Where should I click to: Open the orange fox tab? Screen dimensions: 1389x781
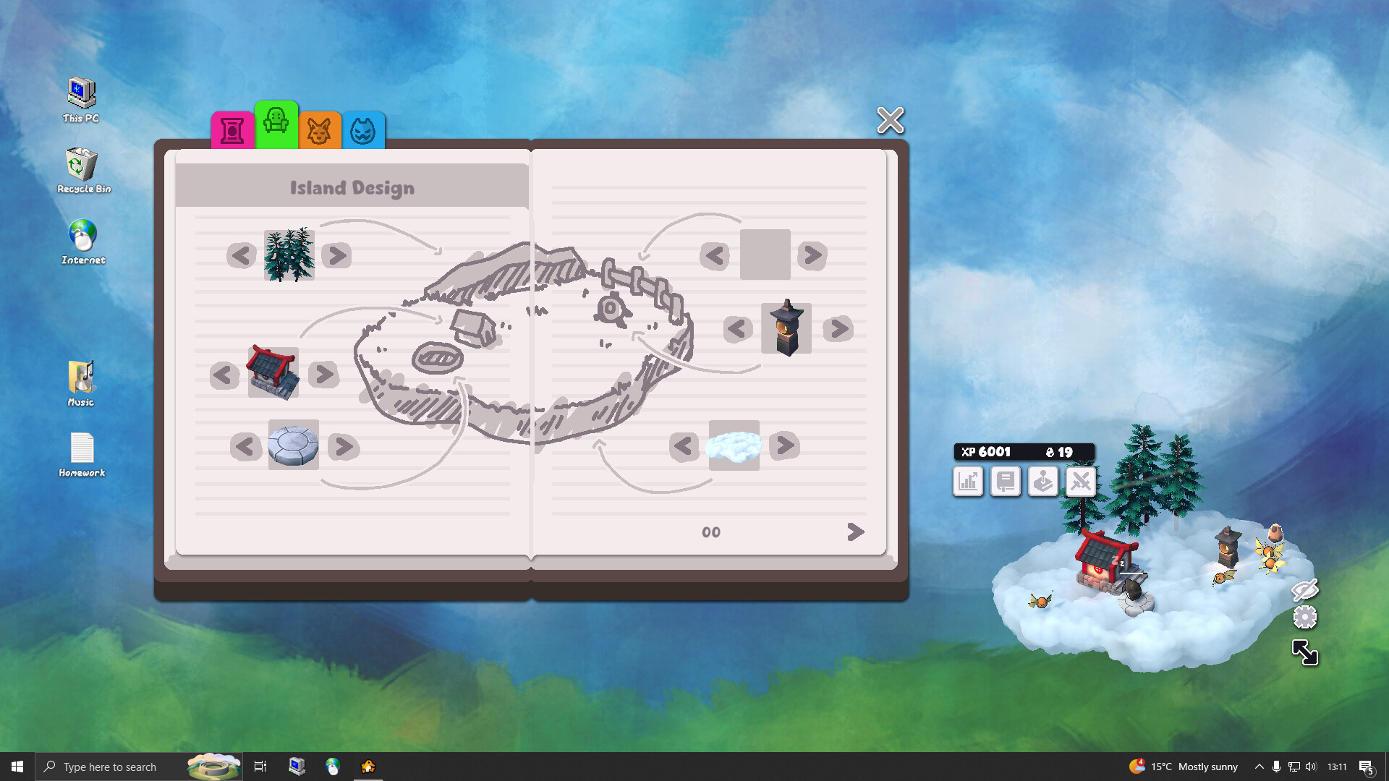click(x=320, y=130)
